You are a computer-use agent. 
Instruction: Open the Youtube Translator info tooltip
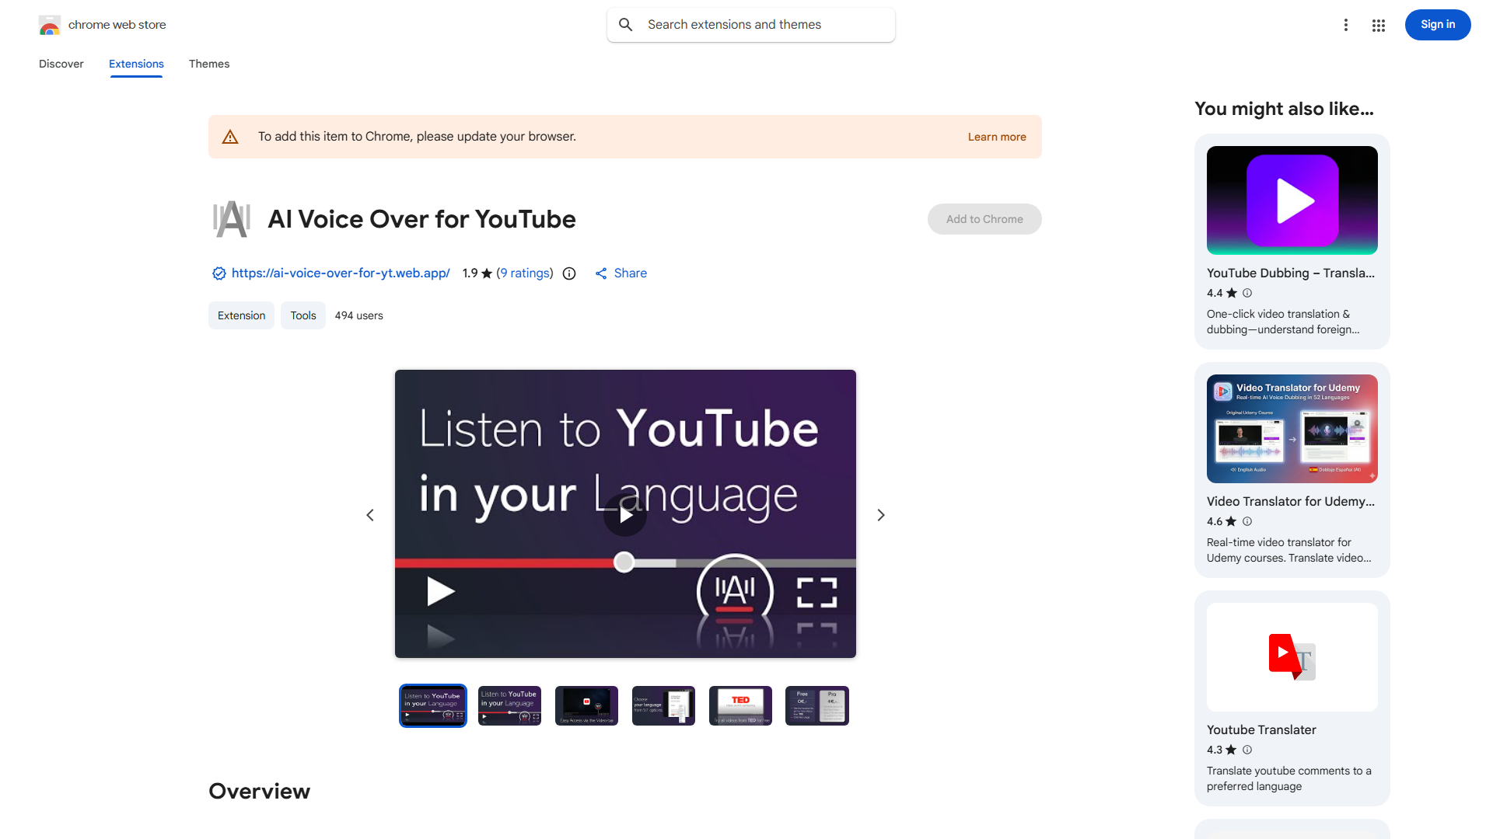click(x=1246, y=750)
